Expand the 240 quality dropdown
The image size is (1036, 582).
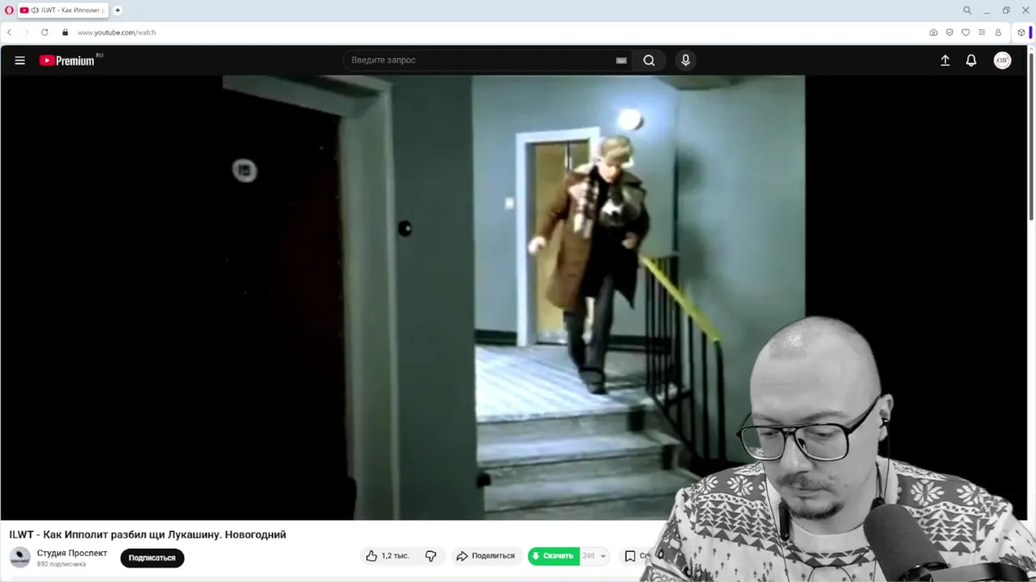point(595,556)
